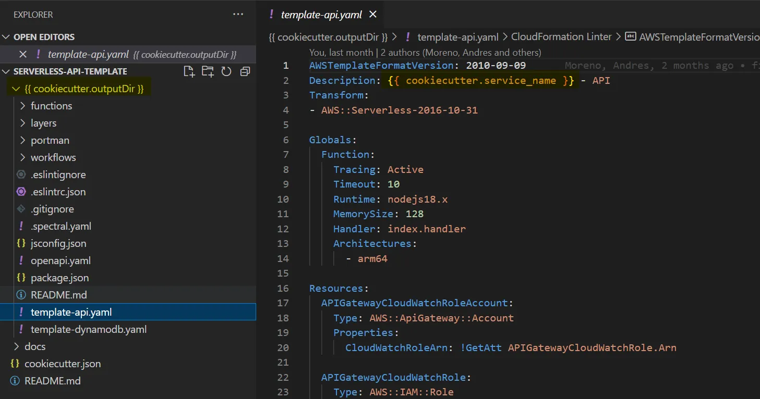Collapse the {{ cookiecutter.outputDir }} folder in the tree
Image resolution: width=760 pixels, height=399 pixels.
pyautogui.click(x=16, y=89)
